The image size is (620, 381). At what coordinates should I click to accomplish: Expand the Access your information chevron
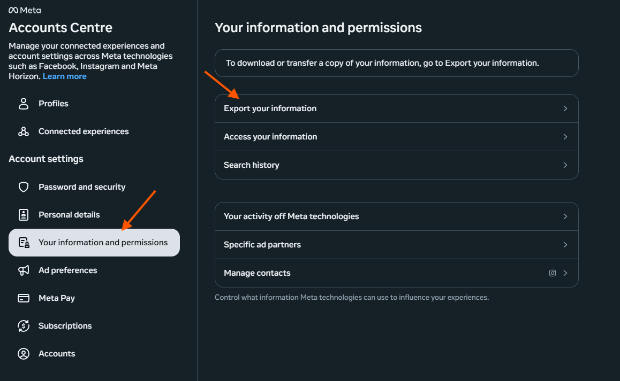pyautogui.click(x=565, y=137)
